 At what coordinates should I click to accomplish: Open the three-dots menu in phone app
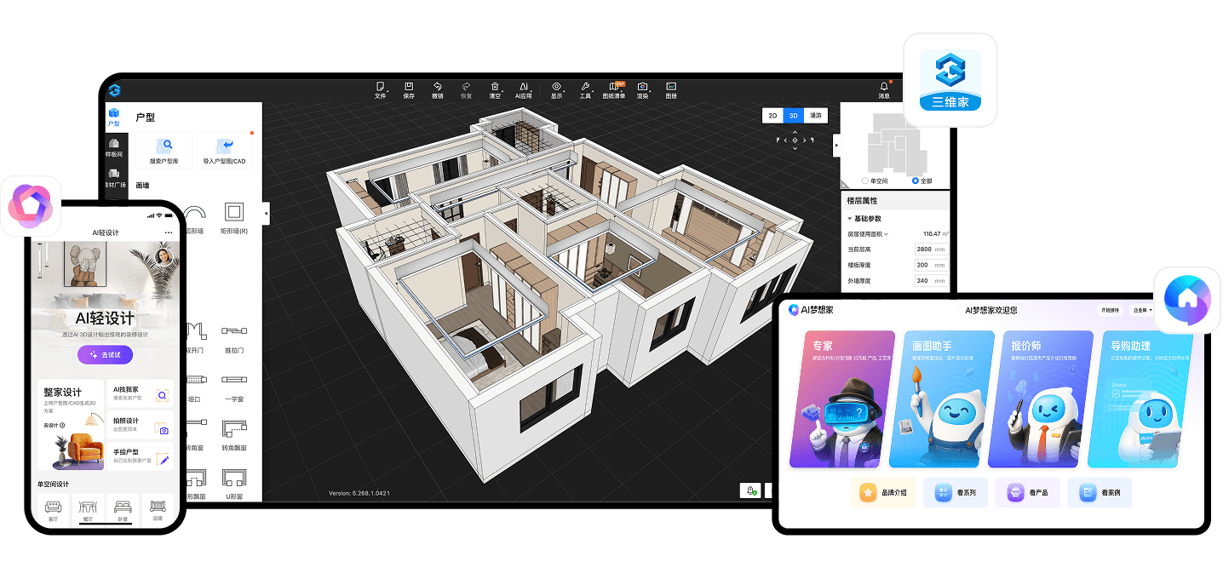(168, 232)
